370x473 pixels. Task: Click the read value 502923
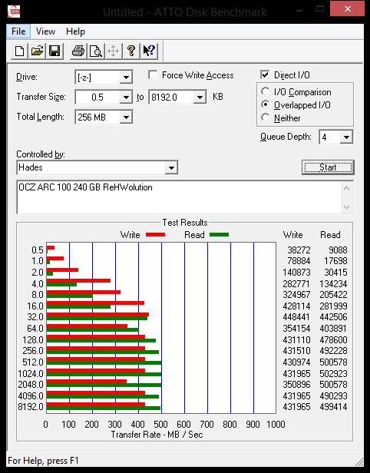pyautogui.click(x=333, y=373)
